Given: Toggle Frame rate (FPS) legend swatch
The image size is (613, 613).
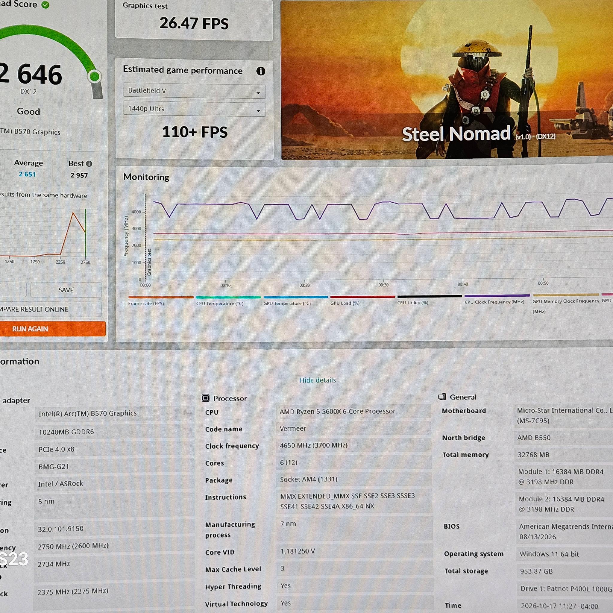Looking at the screenshot, I should click(161, 297).
